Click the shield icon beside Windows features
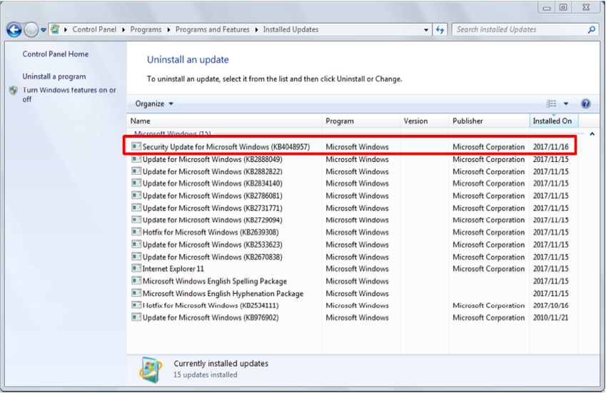Screen dimensions: 606x393 [x=14, y=91]
